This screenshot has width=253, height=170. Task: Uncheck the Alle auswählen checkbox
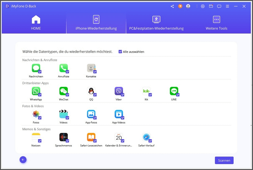[120, 52]
